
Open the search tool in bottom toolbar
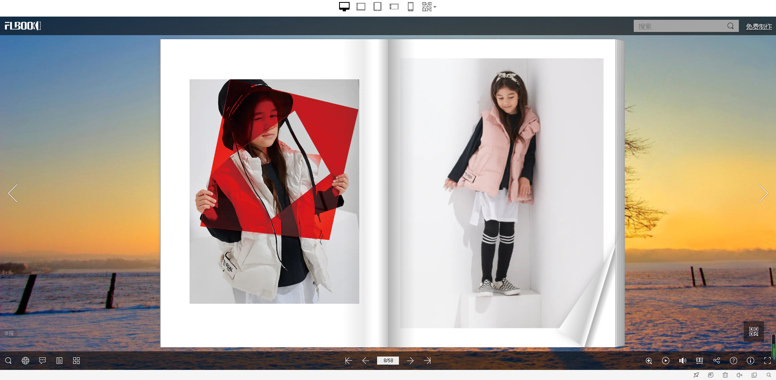tap(8, 361)
